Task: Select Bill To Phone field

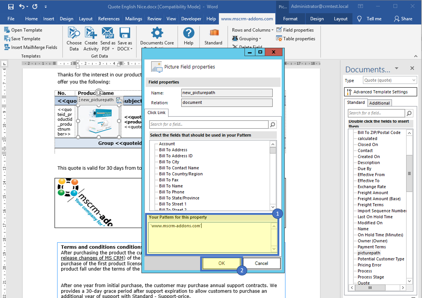Action: pyautogui.click(x=172, y=192)
